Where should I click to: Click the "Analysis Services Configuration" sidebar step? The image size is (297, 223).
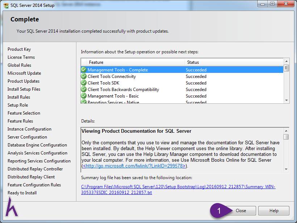38,153
